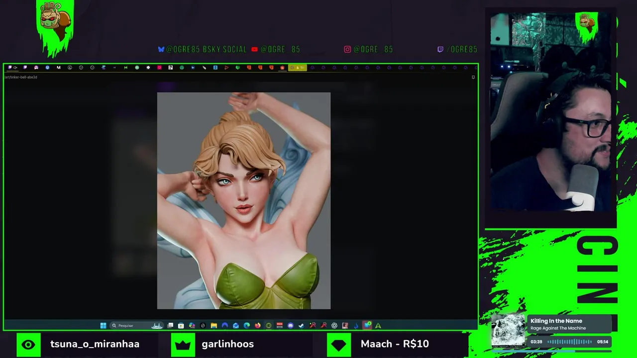
Task: Open the Microsoft 365 Copilot taskbar icon
Action: point(192,326)
